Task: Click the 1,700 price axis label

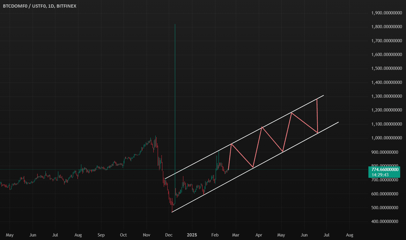Action: pyautogui.click(x=386, y=41)
